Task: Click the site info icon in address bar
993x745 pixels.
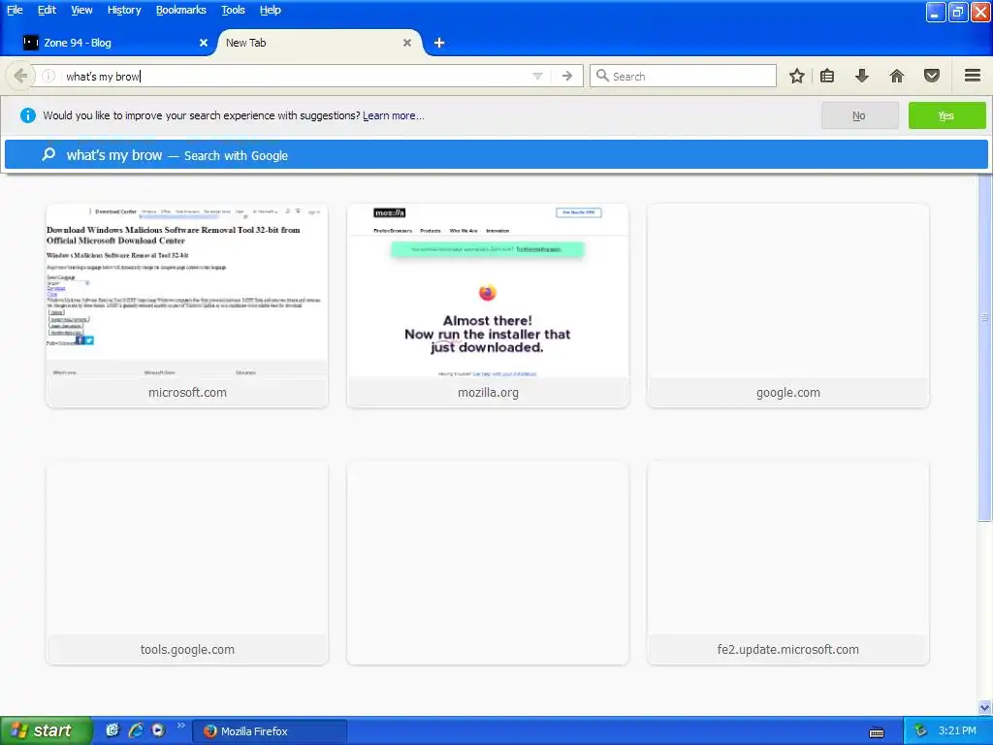Action: [x=48, y=76]
